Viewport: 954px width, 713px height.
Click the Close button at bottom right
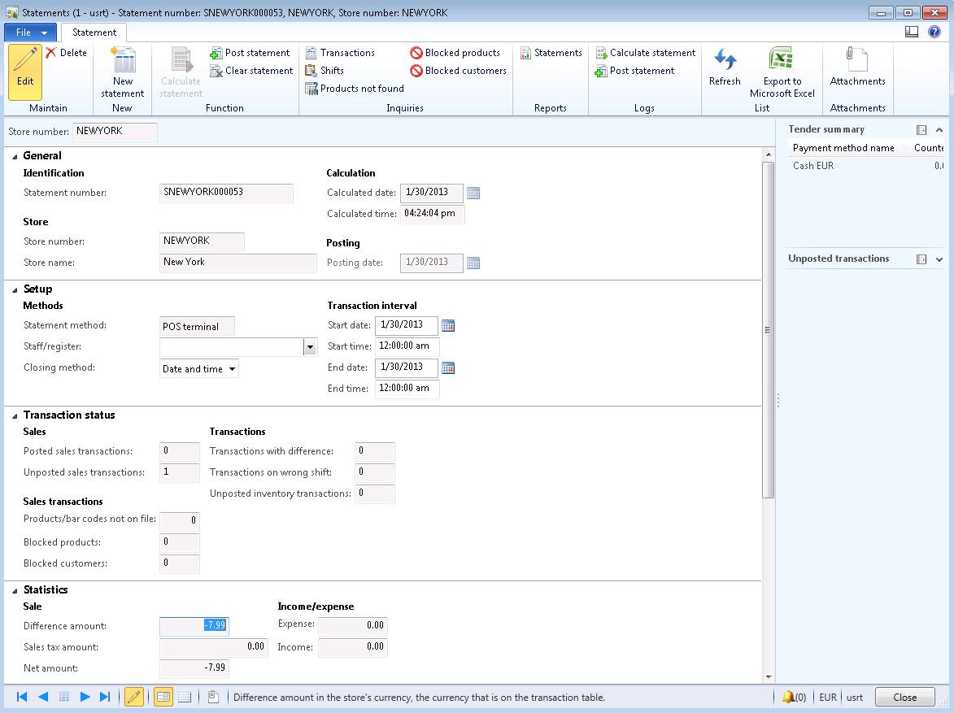[904, 697]
